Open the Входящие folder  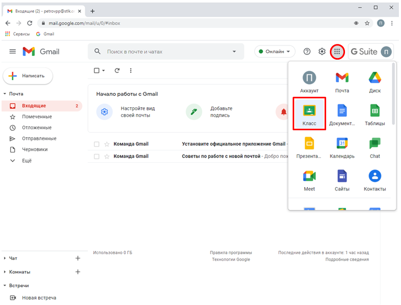pyautogui.click(x=42, y=106)
